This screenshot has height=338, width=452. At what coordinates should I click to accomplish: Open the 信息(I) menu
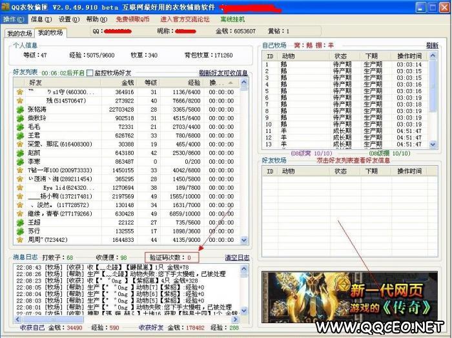point(41,19)
